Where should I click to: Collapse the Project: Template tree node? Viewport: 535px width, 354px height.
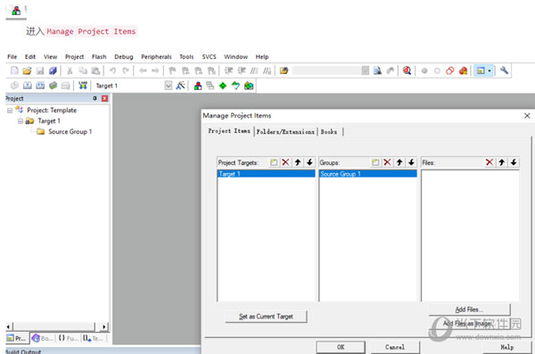point(10,111)
